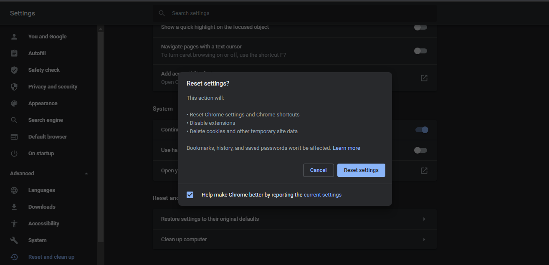Select the On startup power icon

point(14,153)
